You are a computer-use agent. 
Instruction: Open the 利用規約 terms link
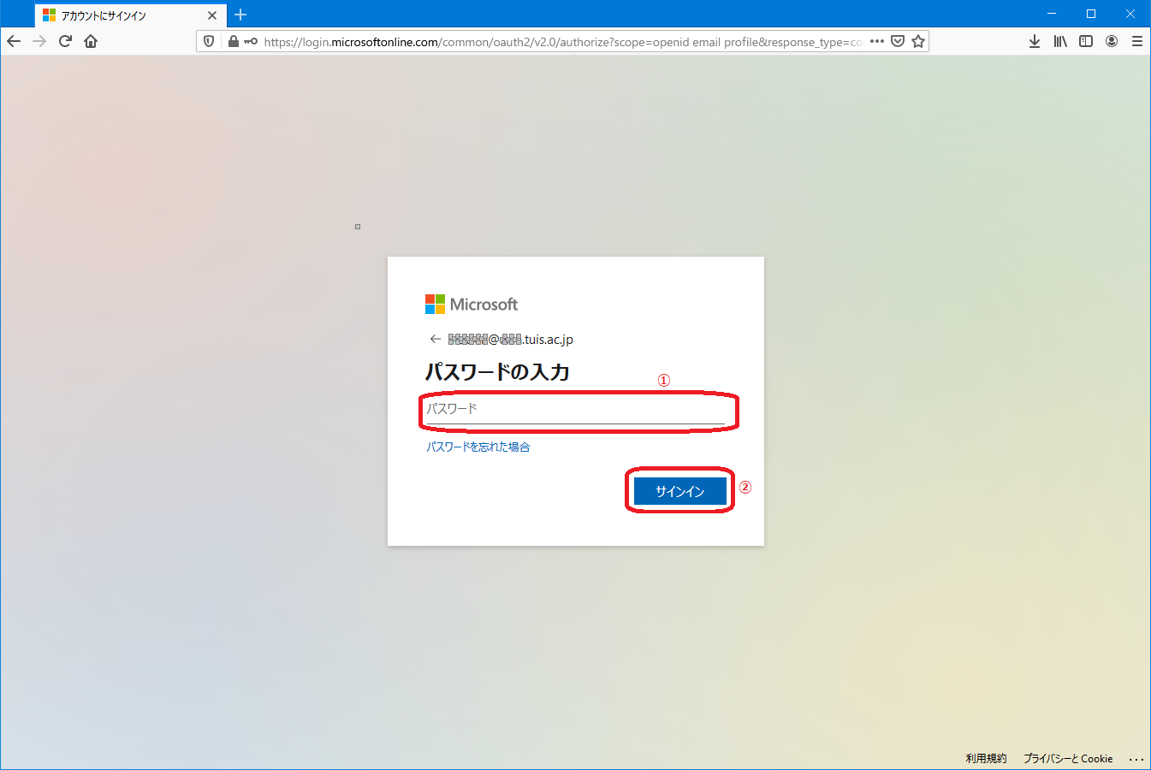986,758
